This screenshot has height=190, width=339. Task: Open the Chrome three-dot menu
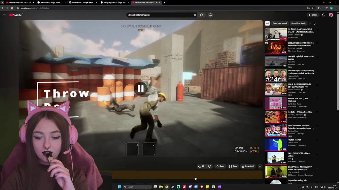point(336,8)
